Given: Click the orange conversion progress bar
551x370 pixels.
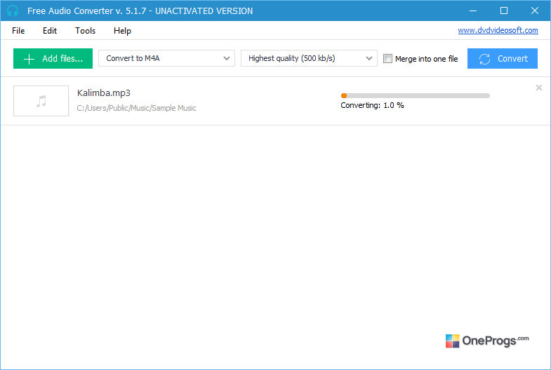Looking at the screenshot, I should [x=415, y=95].
